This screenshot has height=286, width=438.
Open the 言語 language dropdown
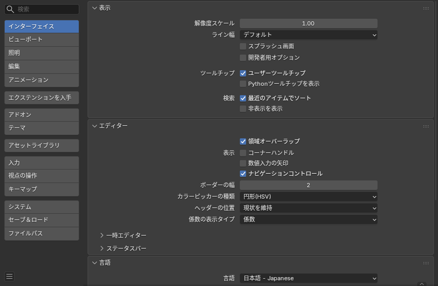[309, 278]
